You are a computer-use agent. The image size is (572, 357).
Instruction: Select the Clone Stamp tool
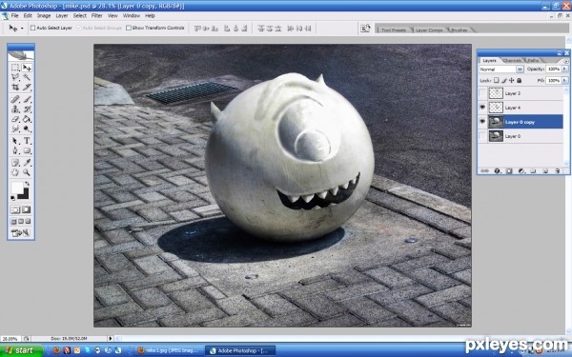(x=15, y=109)
